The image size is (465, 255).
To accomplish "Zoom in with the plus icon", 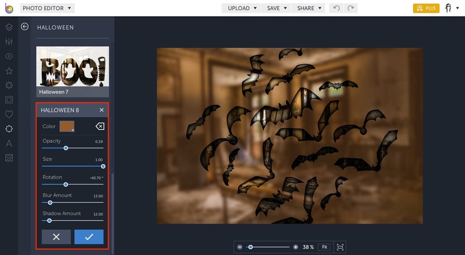I will coord(296,247).
